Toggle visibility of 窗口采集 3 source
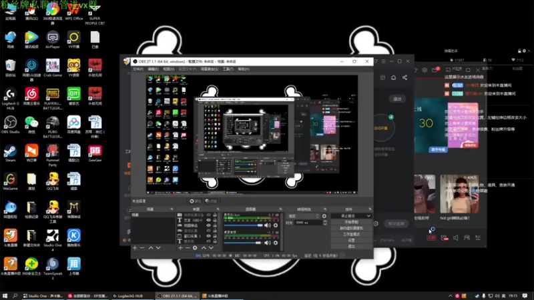This screenshot has width=534, height=300. 209,236
